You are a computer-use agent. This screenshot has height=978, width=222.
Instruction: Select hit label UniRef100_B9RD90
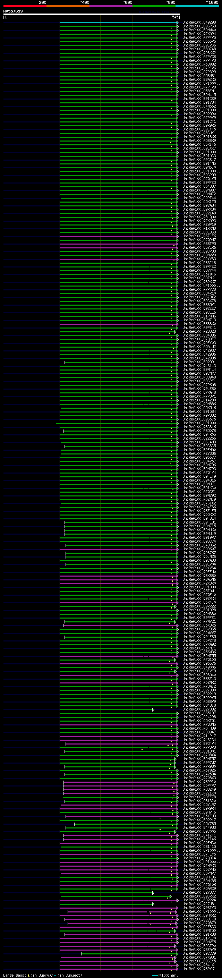point(199,114)
